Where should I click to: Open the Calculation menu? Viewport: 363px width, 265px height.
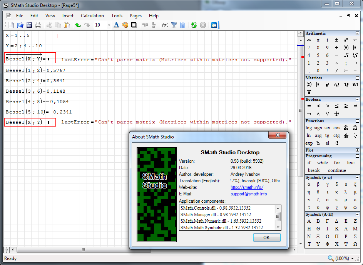point(92,16)
